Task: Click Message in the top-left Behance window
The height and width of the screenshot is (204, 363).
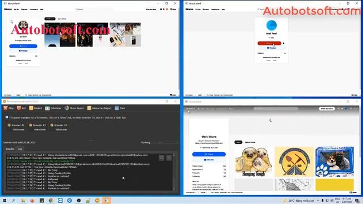Action: point(23,50)
